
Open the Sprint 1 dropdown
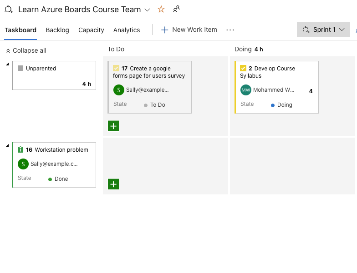click(x=323, y=30)
